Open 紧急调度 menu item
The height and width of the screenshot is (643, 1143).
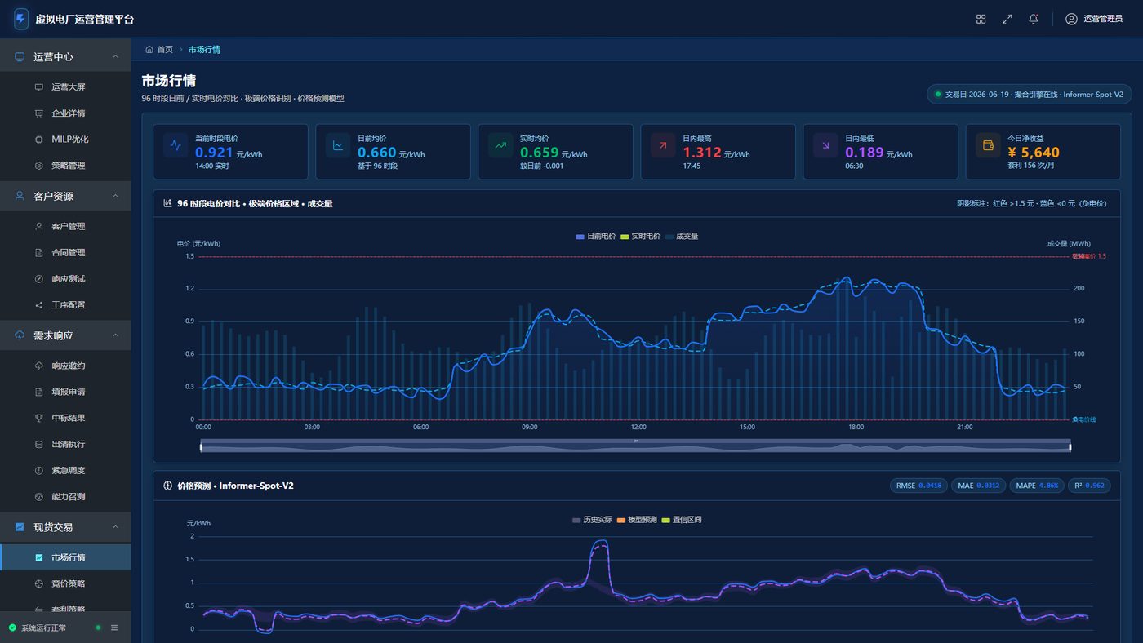(x=65, y=470)
